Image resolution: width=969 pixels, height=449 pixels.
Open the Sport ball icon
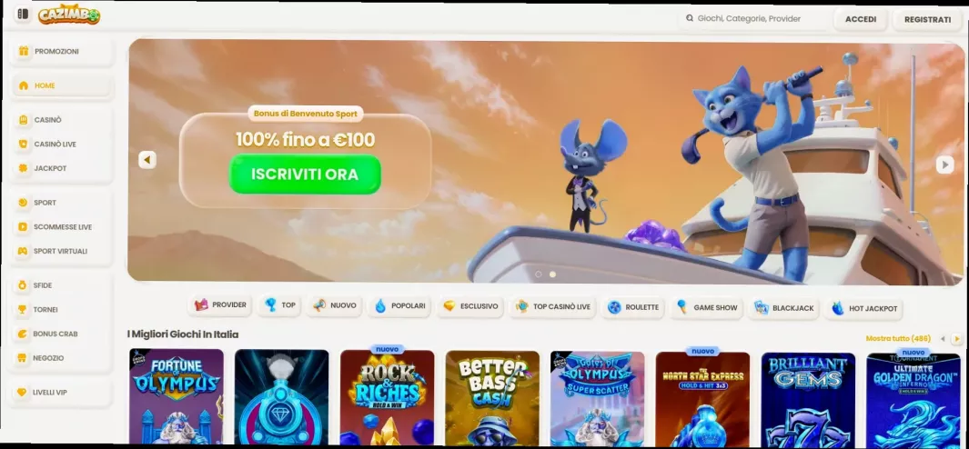click(23, 203)
